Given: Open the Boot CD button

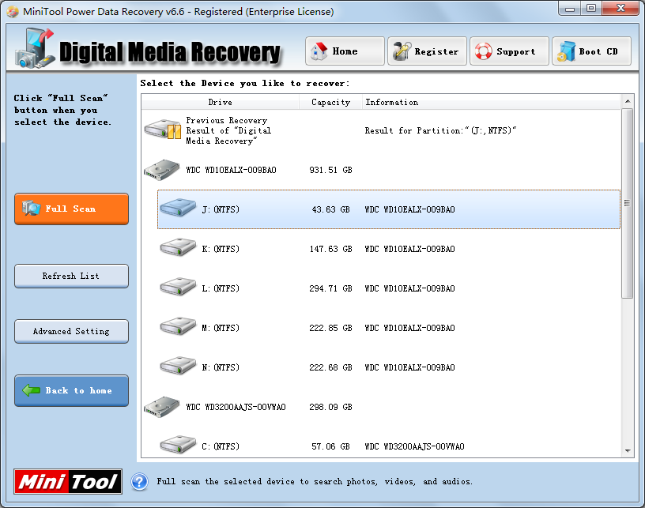Looking at the screenshot, I should 592,51.
